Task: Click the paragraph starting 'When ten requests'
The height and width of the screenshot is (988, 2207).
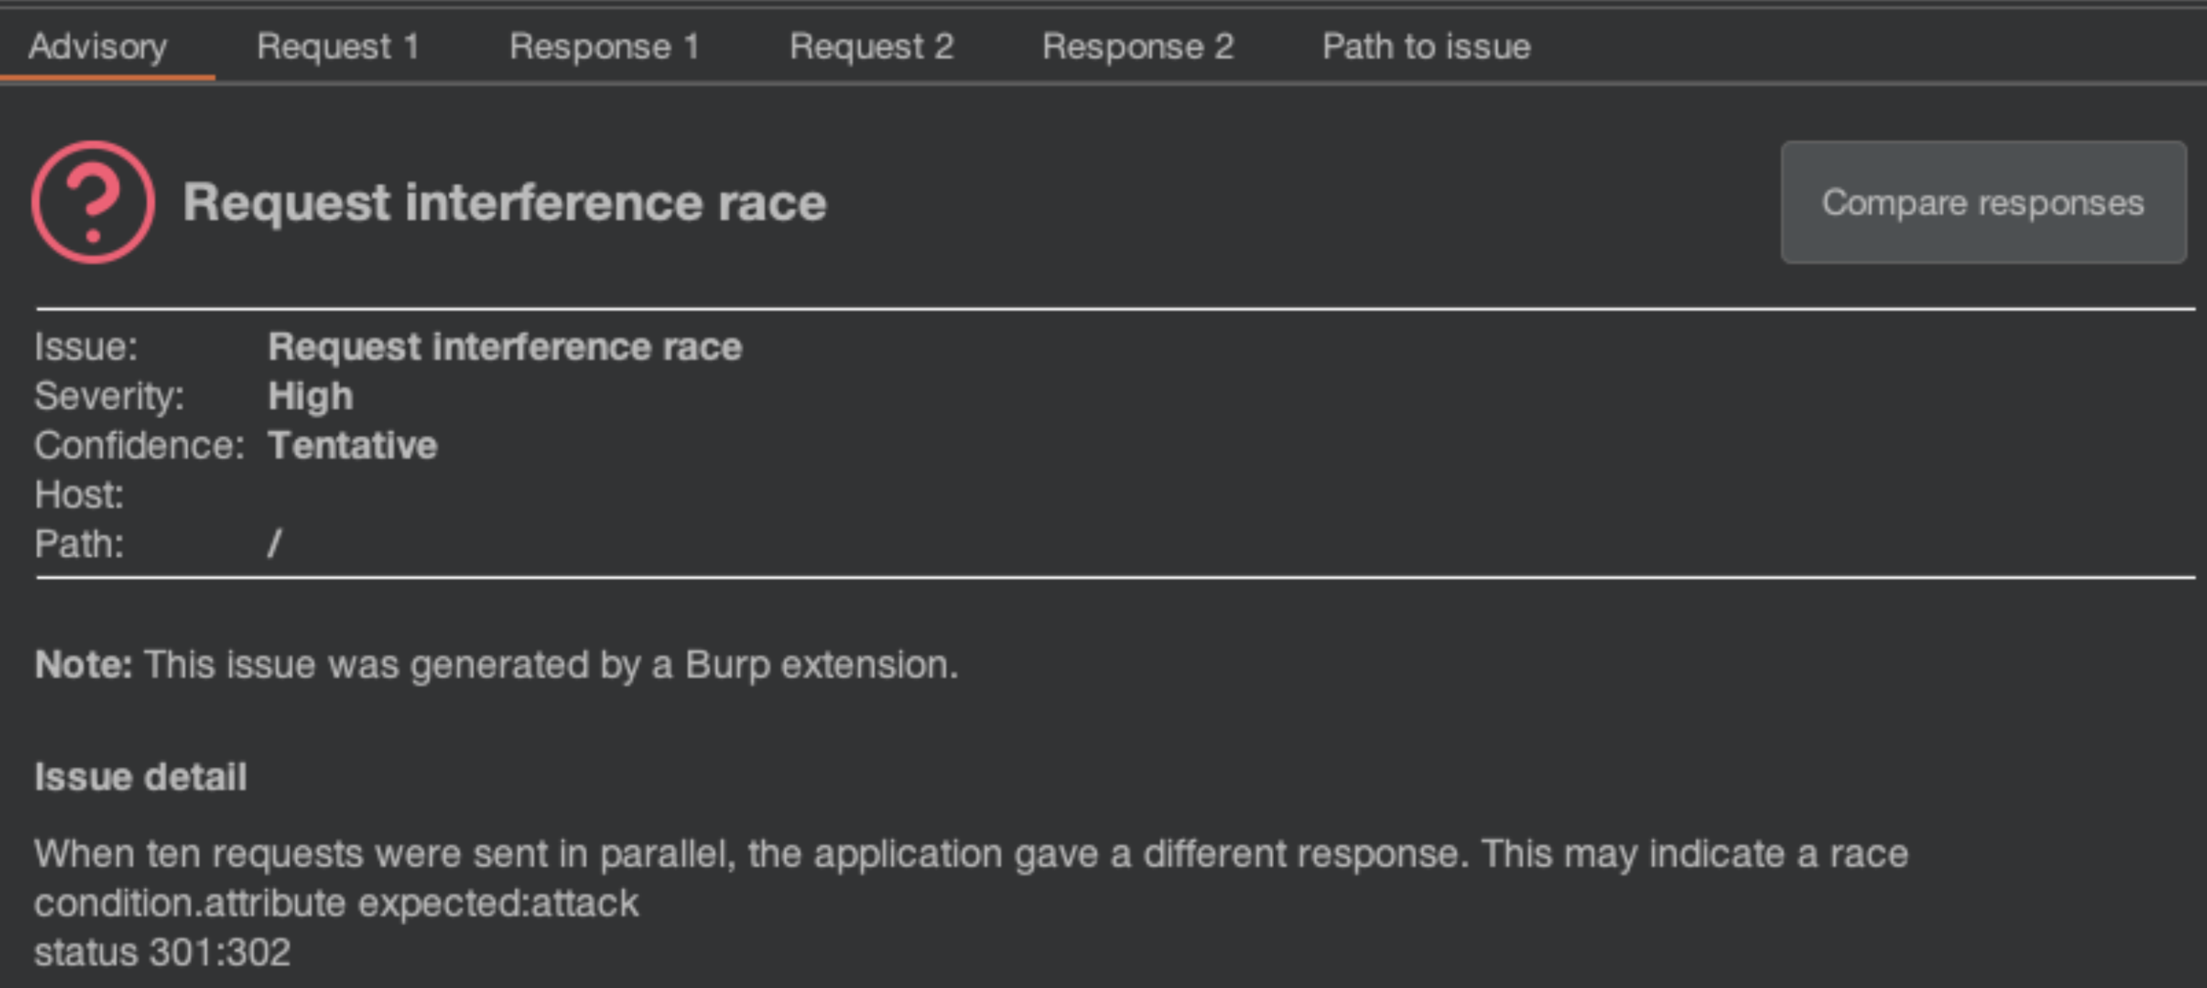Action: tap(971, 854)
